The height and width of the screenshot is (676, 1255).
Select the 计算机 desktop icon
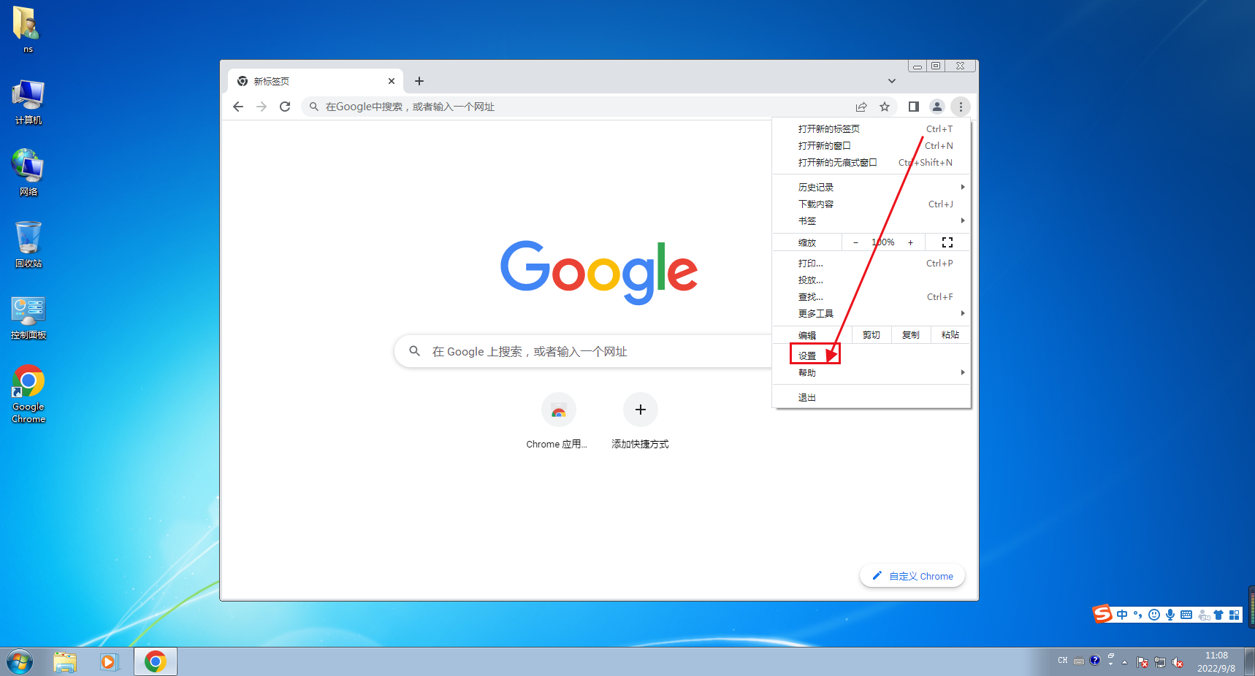pyautogui.click(x=28, y=102)
